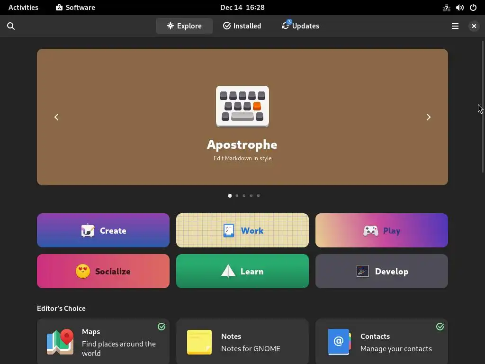The image size is (485, 364).
Task: Click the volume speaker icon
Action: point(459,8)
